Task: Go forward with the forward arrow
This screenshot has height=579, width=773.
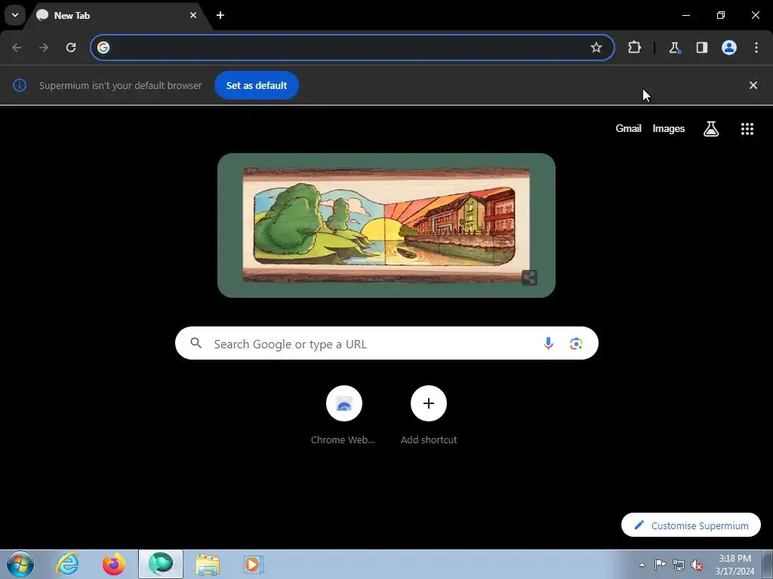Action: point(44,47)
